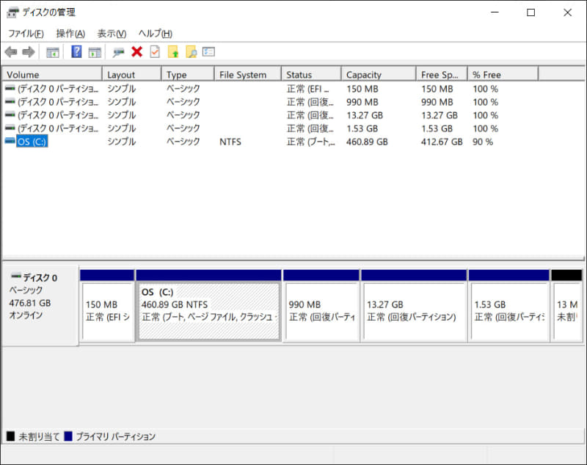587x465 pixels.
Task: Click the Back navigation arrow icon
Action: (x=11, y=51)
